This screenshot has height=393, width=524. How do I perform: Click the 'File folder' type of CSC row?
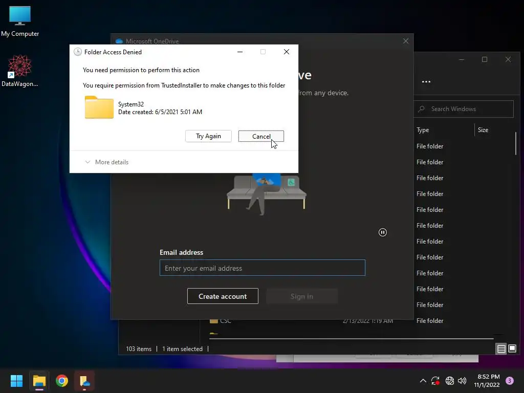tap(430, 321)
